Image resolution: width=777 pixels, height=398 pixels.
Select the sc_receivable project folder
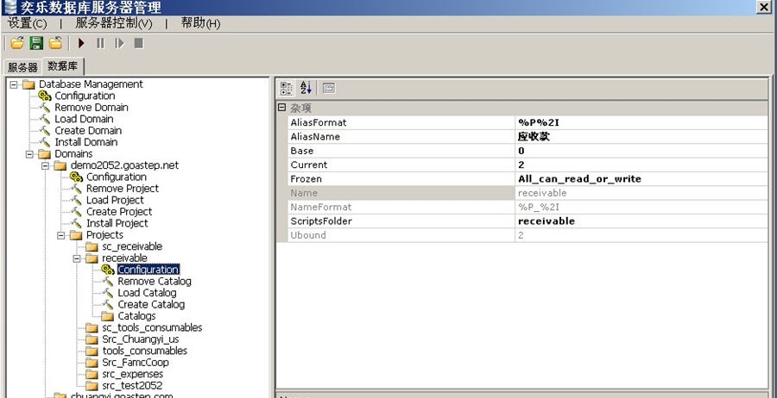pyautogui.click(x=132, y=246)
